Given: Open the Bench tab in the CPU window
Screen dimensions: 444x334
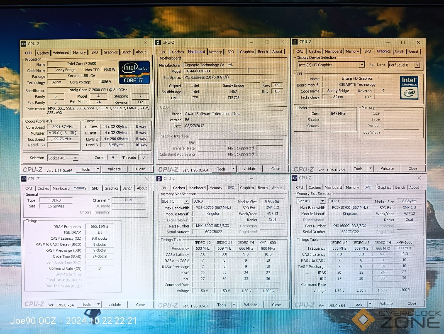Looking at the screenshot, I should click(x=126, y=52).
